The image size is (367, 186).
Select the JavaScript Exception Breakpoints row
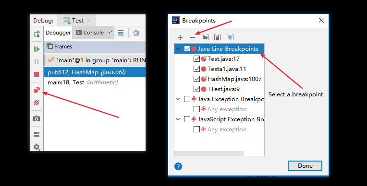pos(220,119)
